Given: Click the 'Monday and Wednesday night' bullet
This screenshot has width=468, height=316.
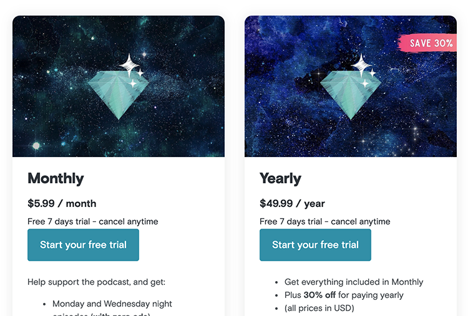Looking at the screenshot, I should [112, 304].
